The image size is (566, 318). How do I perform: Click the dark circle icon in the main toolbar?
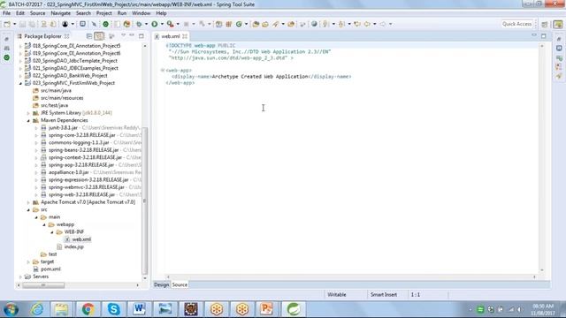point(65,24)
